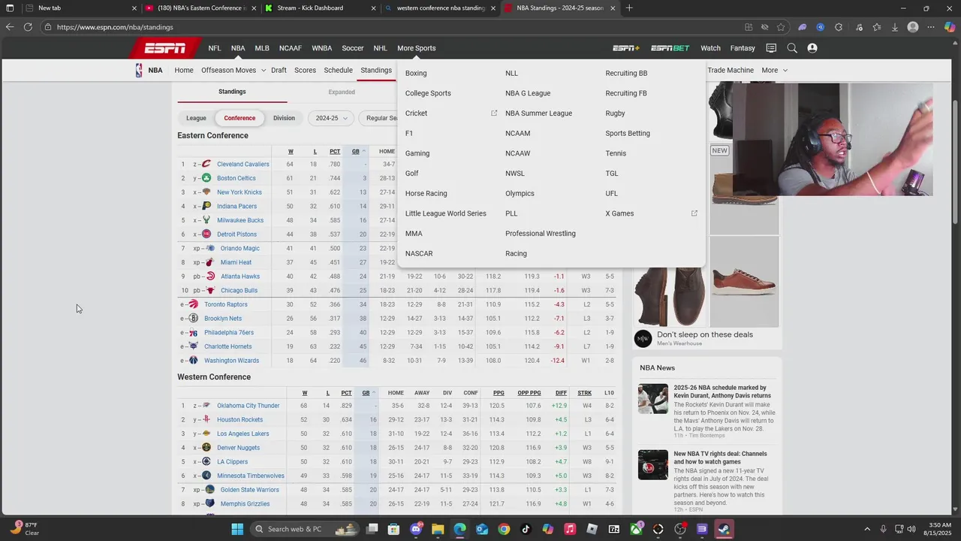Click the Brooklyn Nets team logo

pyautogui.click(x=194, y=319)
